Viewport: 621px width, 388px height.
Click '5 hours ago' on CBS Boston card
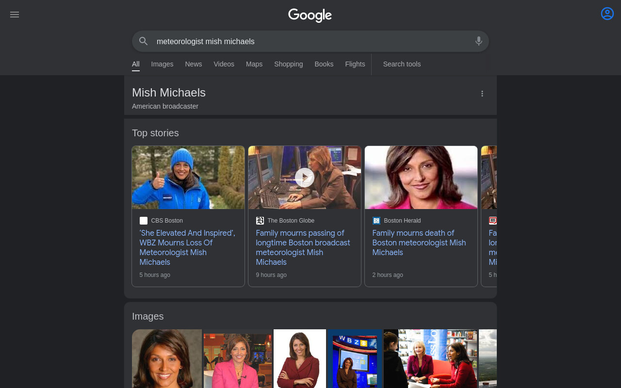click(155, 275)
